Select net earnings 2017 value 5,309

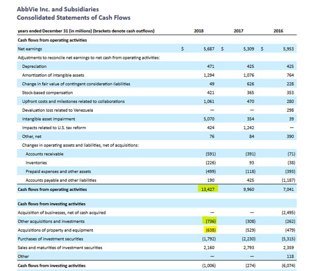pyautogui.click(x=249, y=49)
